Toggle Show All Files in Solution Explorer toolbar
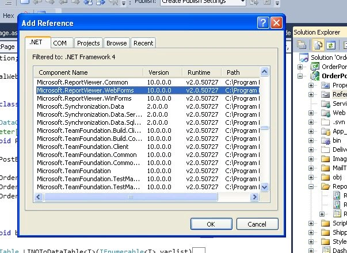This screenshot has height=253, width=347. click(318, 45)
